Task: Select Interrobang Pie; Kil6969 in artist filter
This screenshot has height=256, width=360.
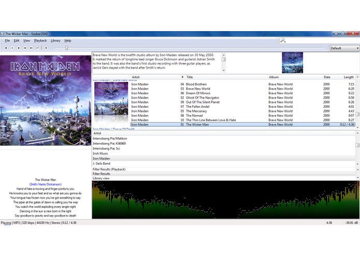Action: click(224, 144)
